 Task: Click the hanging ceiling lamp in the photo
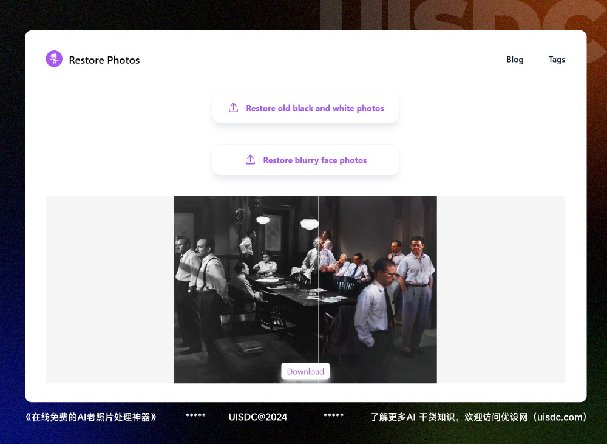(263, 219)
